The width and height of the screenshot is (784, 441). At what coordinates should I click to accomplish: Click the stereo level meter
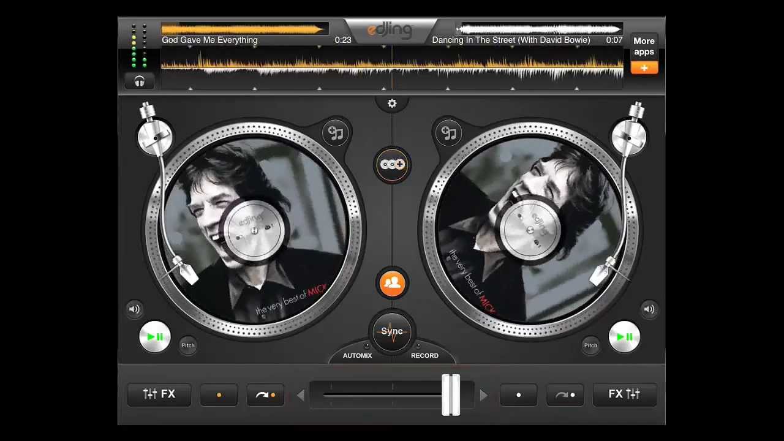(139, 46)
